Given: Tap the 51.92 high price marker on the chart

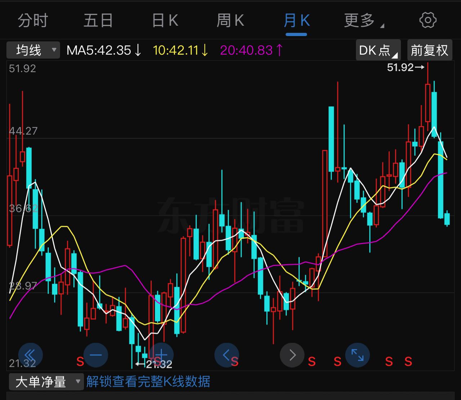Looking at the screenshot, I should (x=406, y=67).
